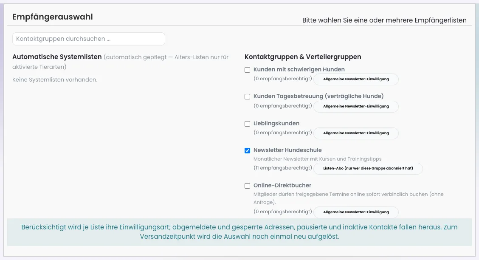Click consent badge under Online-Direktbucher
Viewport: 479px width, 260px height.
click(356, 212)
